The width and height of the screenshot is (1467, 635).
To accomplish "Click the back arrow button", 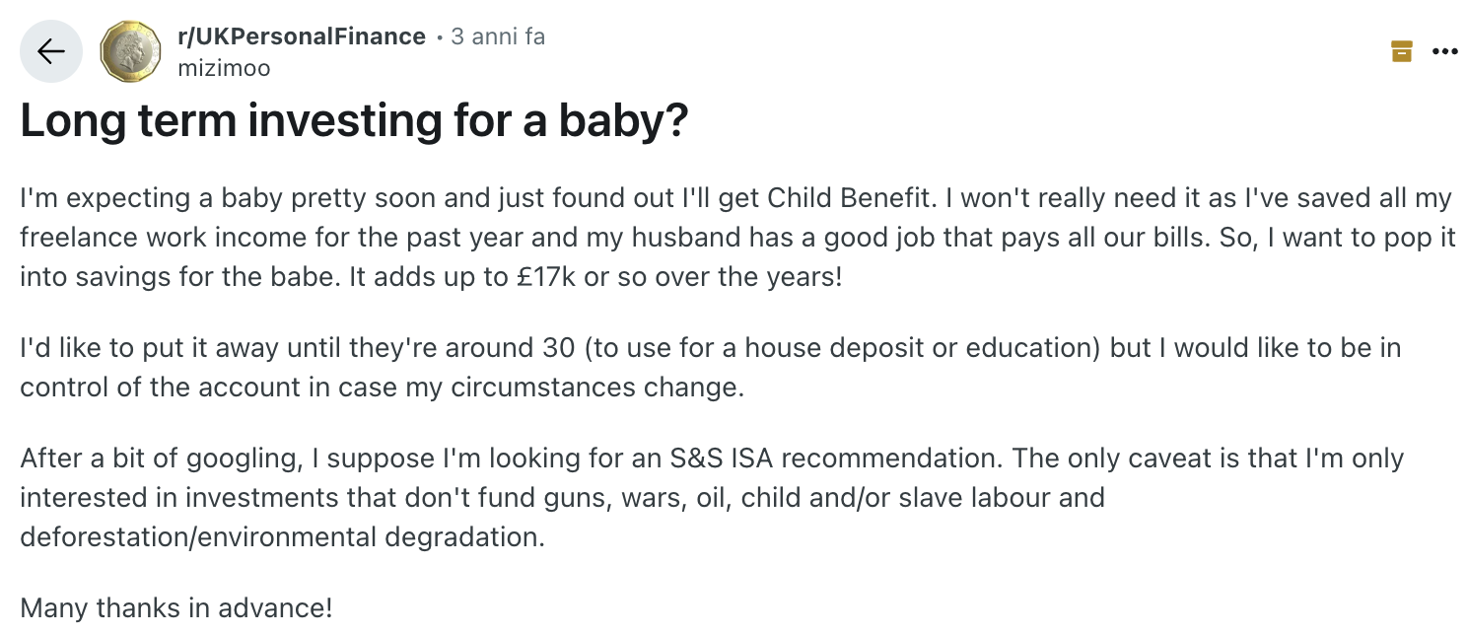I will pyautogui.click(x=51, y=51).
